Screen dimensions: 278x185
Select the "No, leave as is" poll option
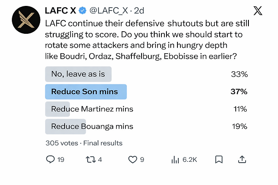78,74
